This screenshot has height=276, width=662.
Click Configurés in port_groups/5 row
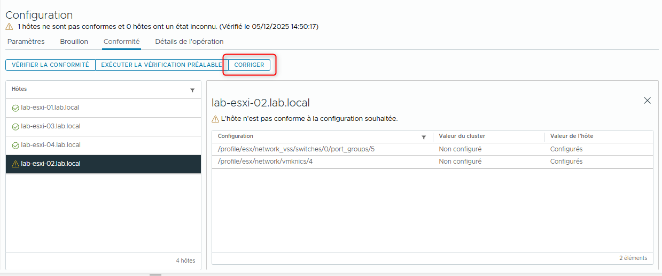[566, 149]
